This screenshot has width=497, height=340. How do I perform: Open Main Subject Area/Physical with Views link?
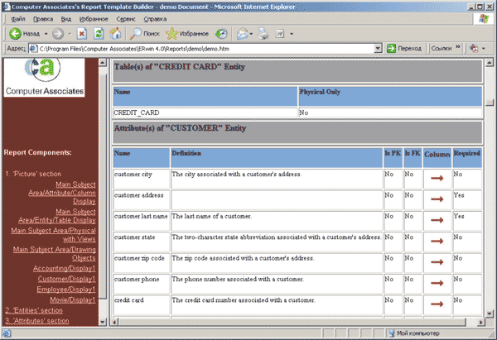click(x=53, y=235)
